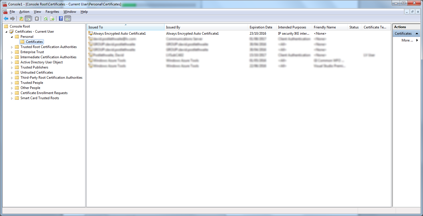423x216 pixels.
Task: Sort by Intended Purposes column header
Action: [x=294, y=27]
